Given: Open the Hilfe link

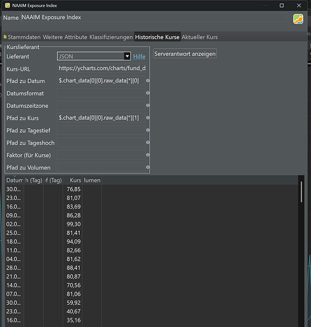Looking at the screenshot, I should pos(139,56).
